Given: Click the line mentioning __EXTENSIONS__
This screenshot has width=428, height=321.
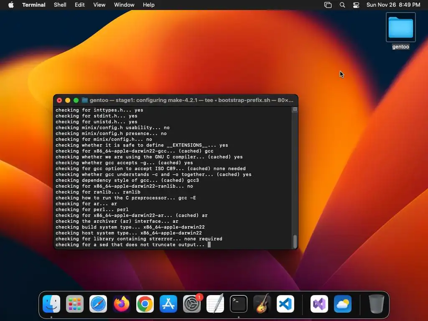Looking at the screenshot, I should tap(142, 145).
